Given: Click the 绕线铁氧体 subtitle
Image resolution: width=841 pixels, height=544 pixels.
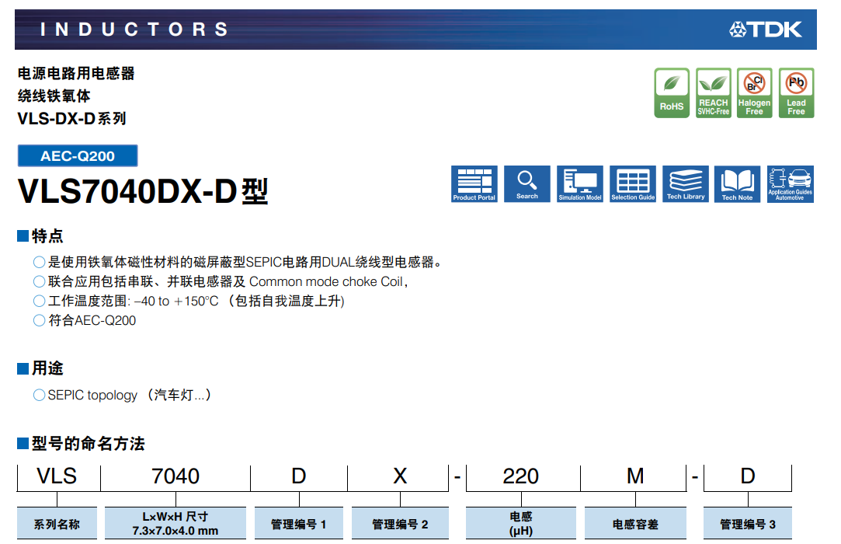Looking at the screenshot, I should pos(54,96).
